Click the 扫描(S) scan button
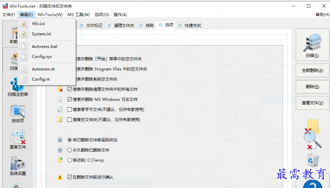The width and height of the screenshot is (330, 188). tap(312, 45)
